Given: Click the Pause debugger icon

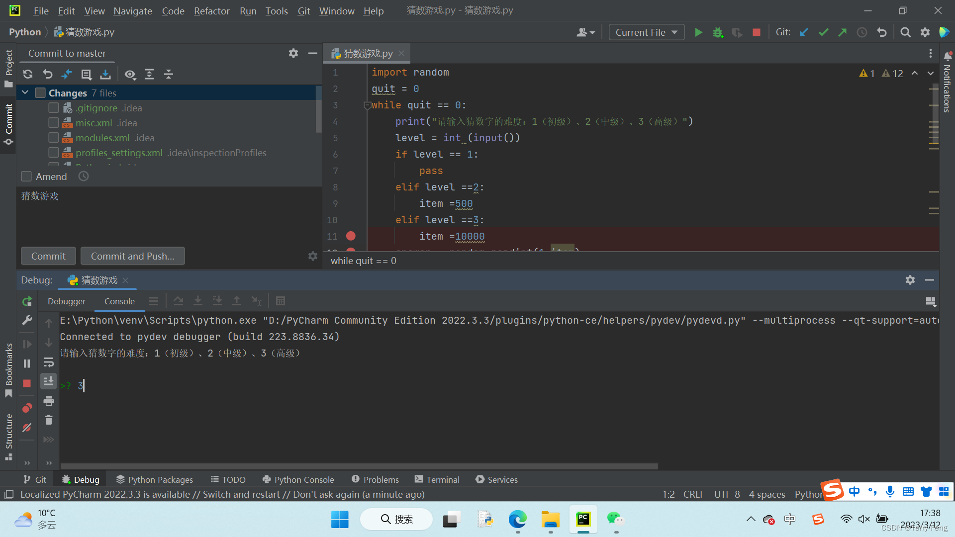Looking at the screenshot, I should (27, 362).
